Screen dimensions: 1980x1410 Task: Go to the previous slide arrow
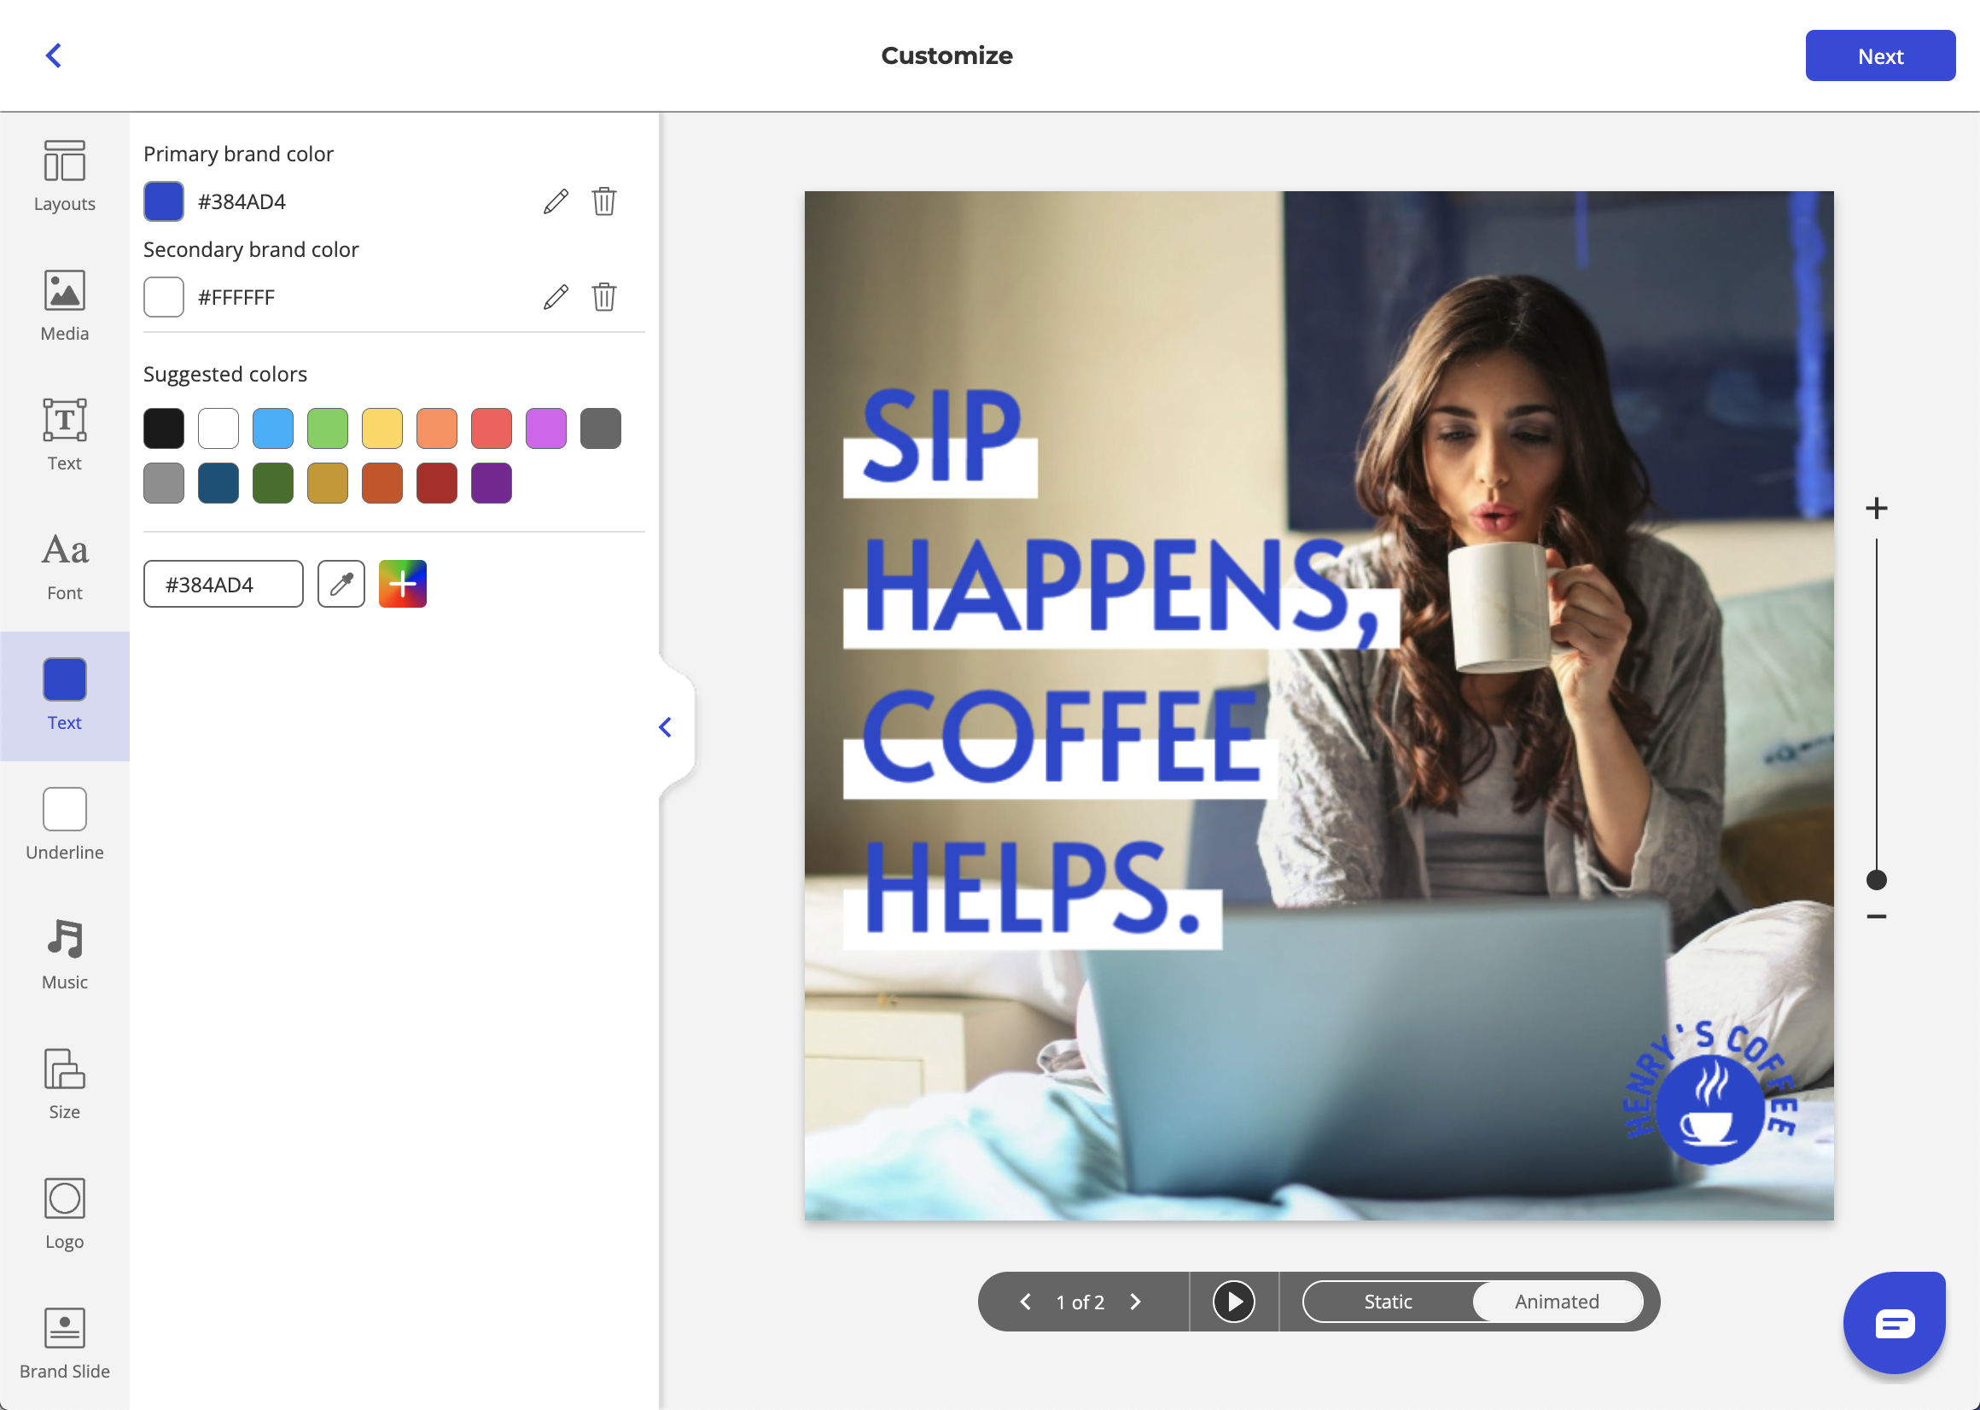point(1025,1302)
